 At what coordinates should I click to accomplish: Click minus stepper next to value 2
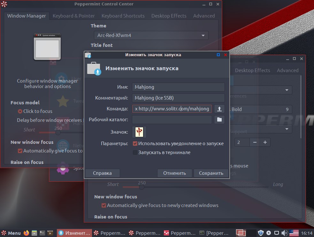pos(255,142)
